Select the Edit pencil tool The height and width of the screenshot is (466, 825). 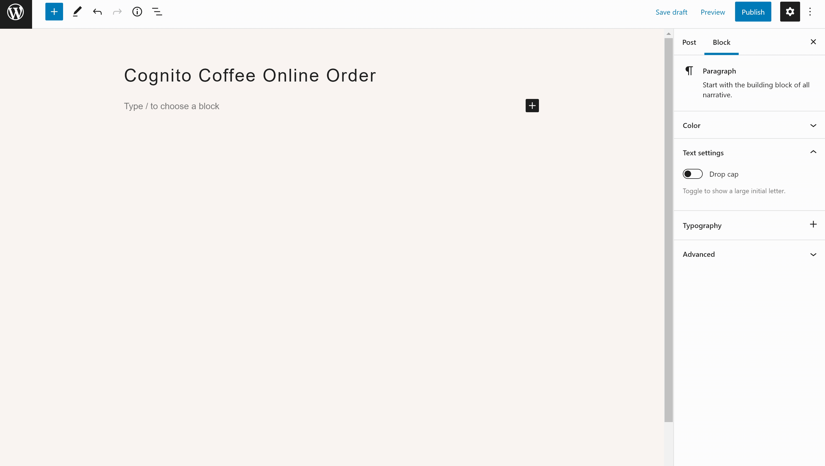(78, 12)
